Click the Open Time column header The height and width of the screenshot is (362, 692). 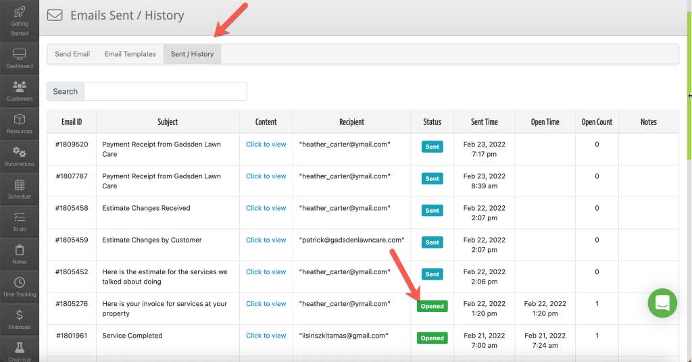pyautogui.click(x=545, y=122)
